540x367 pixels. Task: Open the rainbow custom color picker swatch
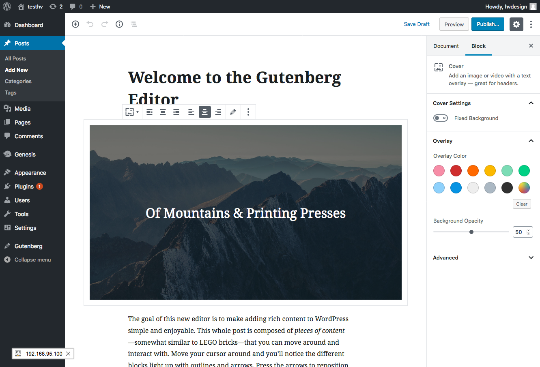pyautogui.click(x=524, y=188)
